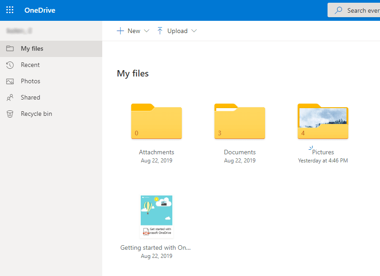Click the Recent clock icon
The image size is (380, 276).
coord(10,65)
